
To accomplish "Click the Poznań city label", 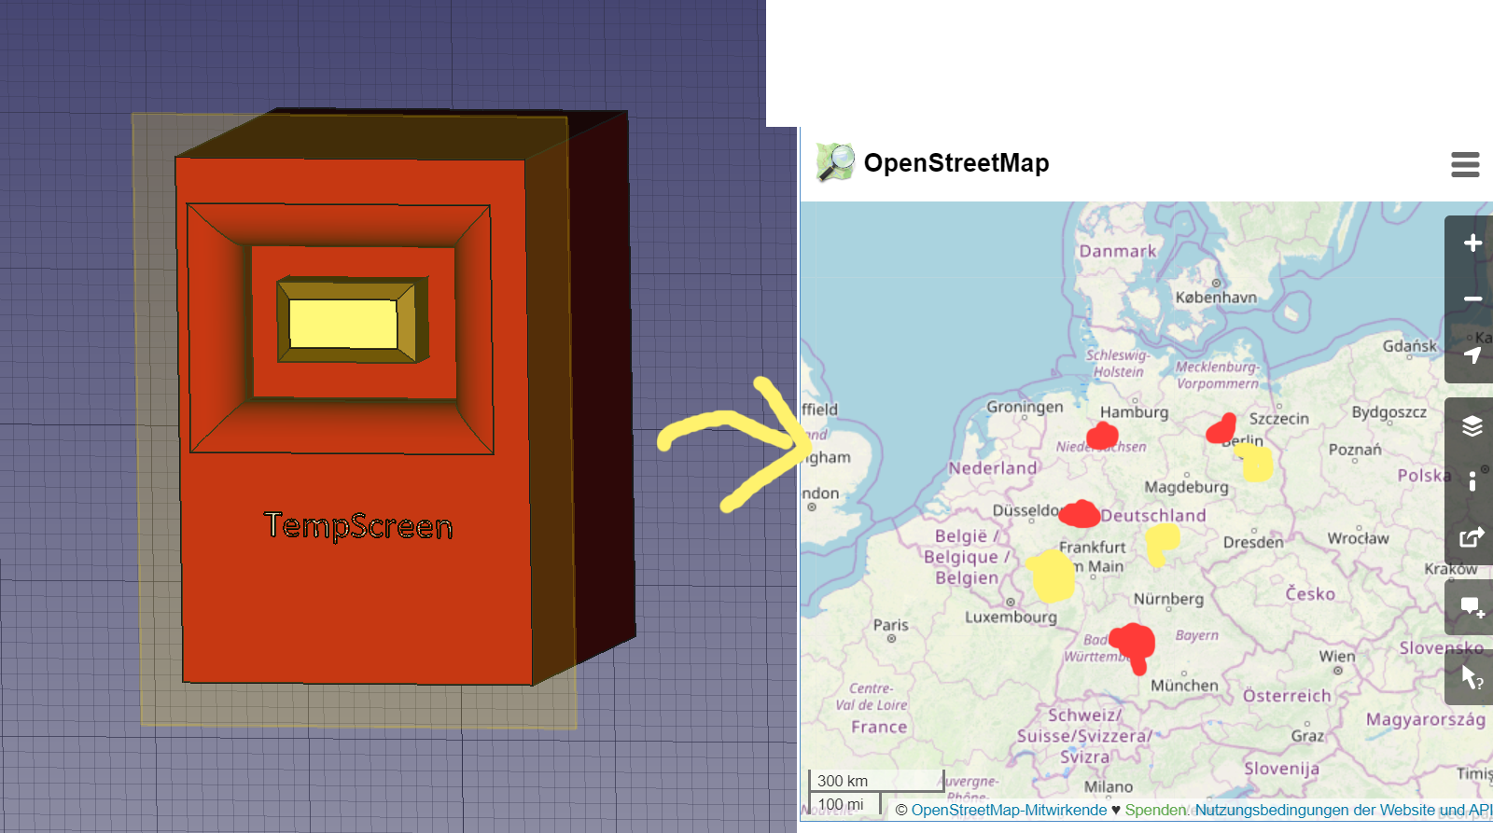I will tap(1355, 450).
